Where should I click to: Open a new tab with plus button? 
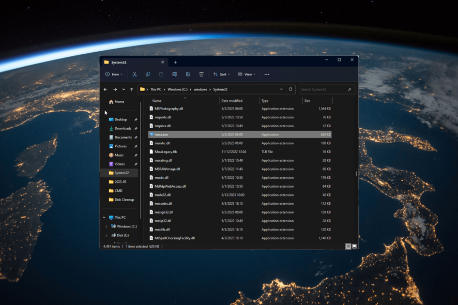175,62
